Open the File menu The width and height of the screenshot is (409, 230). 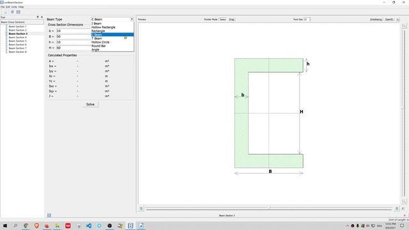pos(3,7)
